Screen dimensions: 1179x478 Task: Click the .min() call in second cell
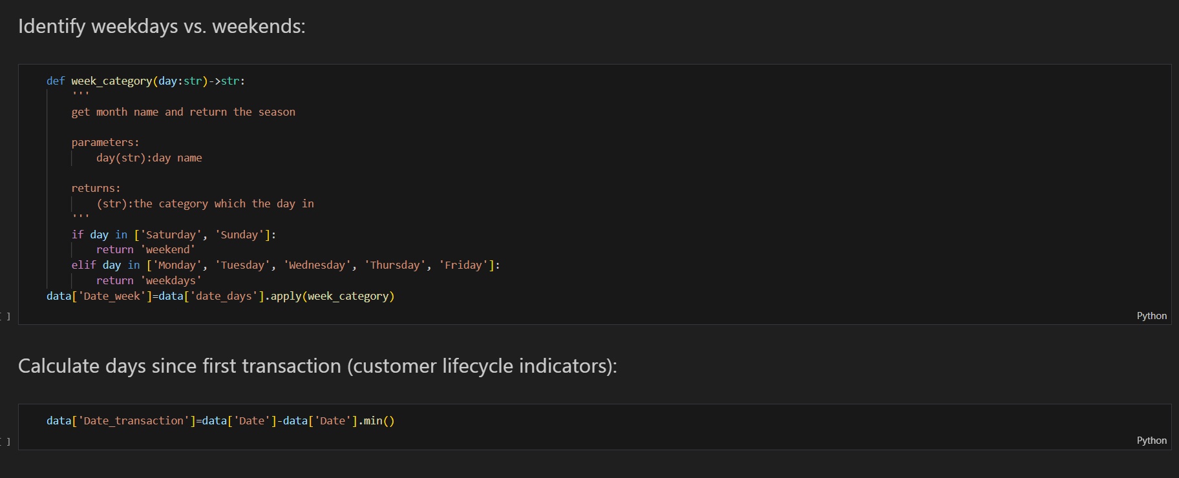[376, 421]
